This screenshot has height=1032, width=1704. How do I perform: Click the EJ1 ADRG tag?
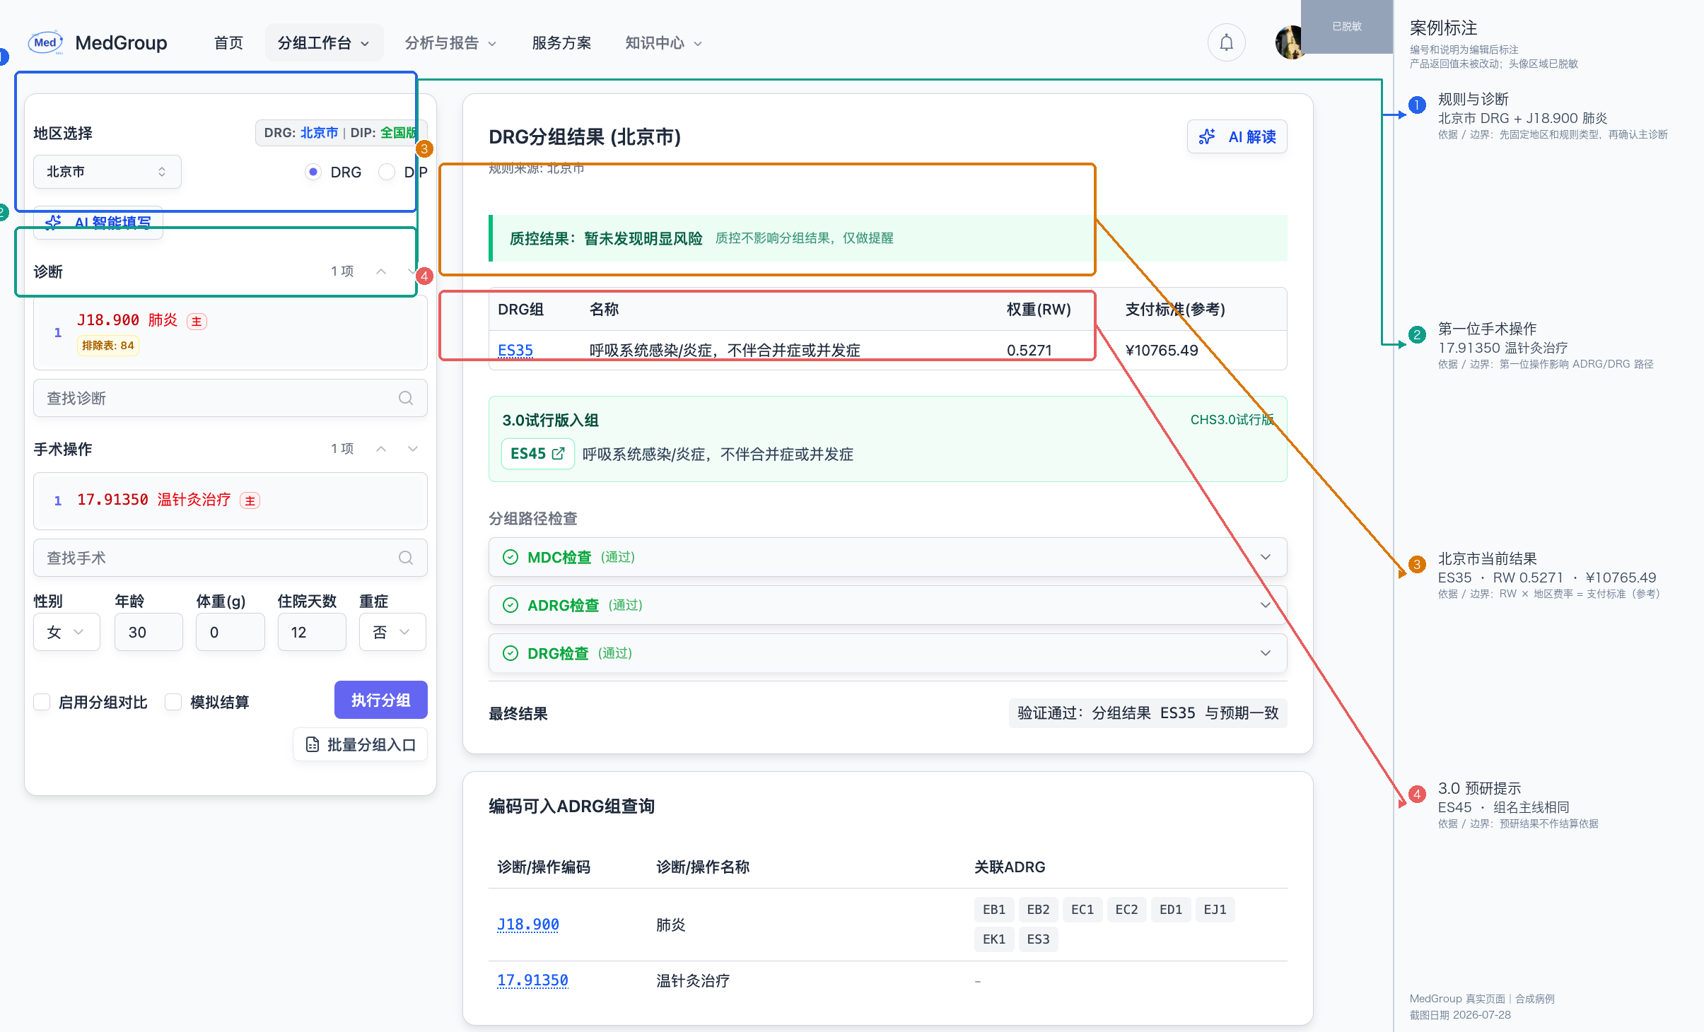pos(1215,910)
